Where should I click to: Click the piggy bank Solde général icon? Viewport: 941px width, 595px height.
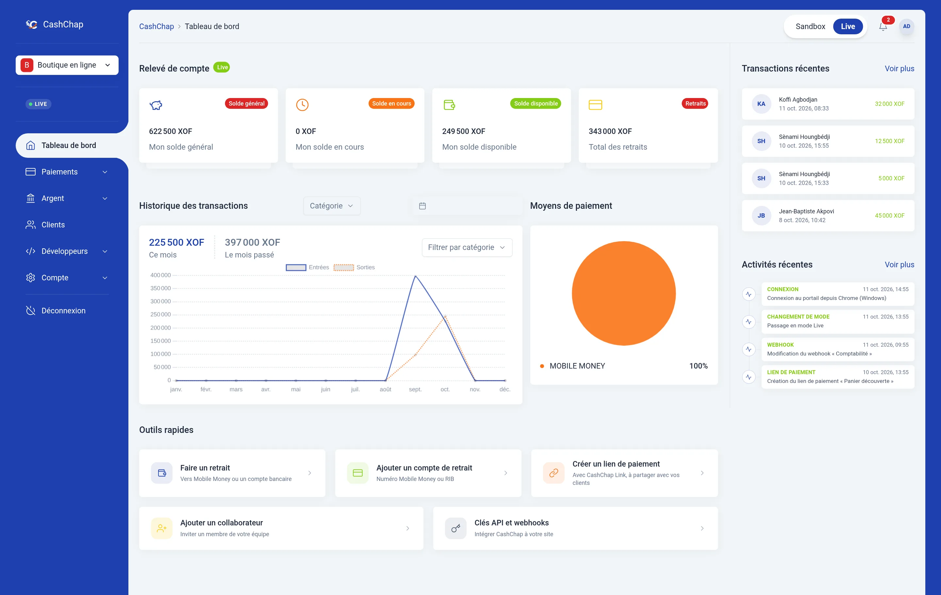[156, 105]
